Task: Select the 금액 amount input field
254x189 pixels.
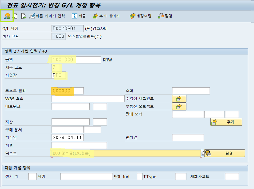Action: click(76, 60)
